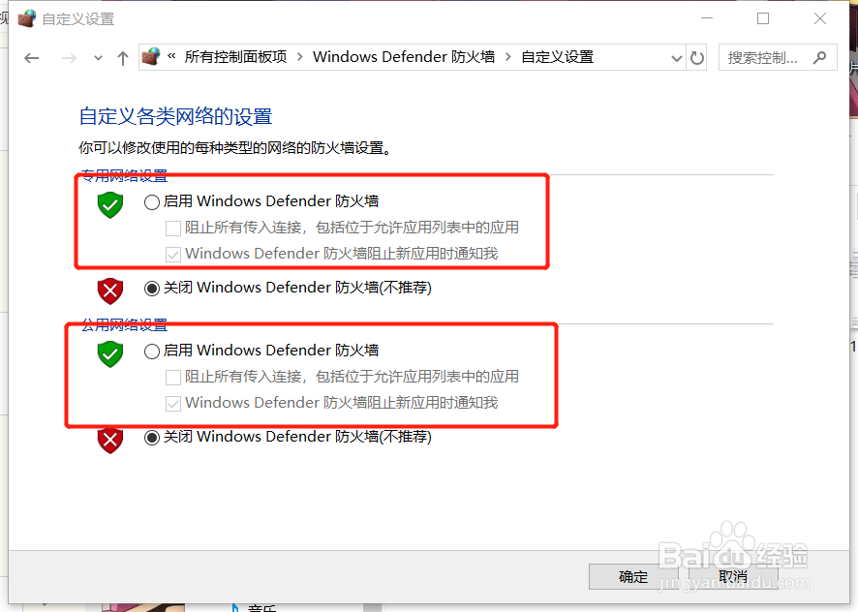Click the 取消 button
The height and width of the screenshot is (612, 858).
733,577
